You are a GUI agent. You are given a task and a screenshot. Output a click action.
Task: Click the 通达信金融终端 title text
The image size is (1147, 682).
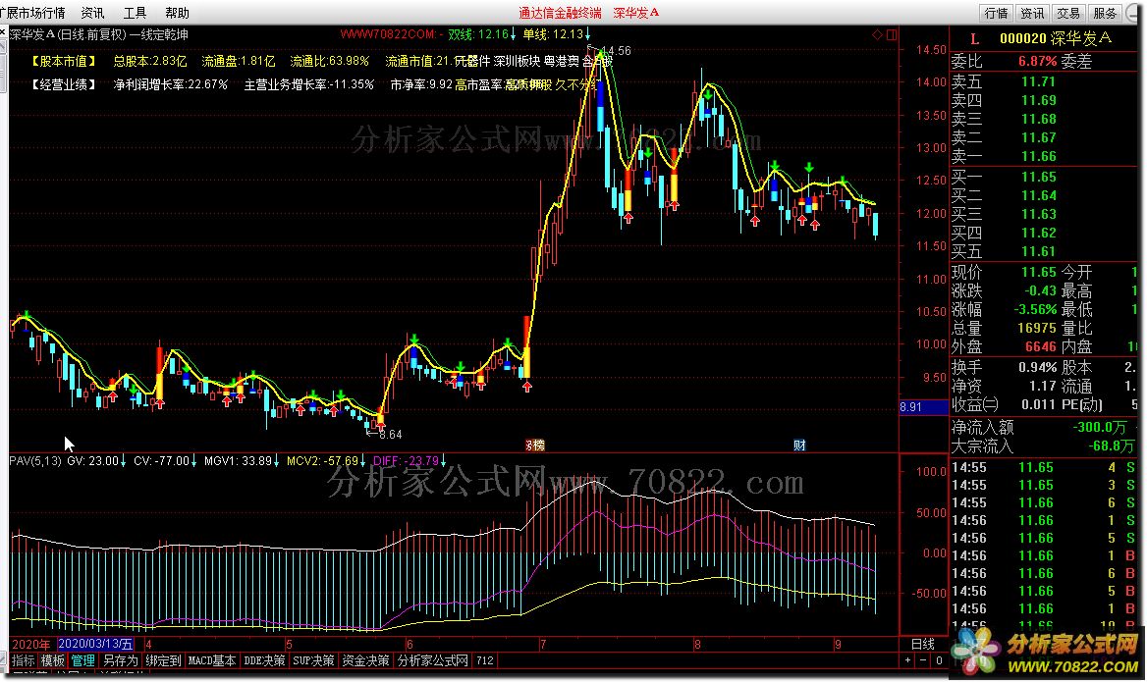tap(561, 13)
